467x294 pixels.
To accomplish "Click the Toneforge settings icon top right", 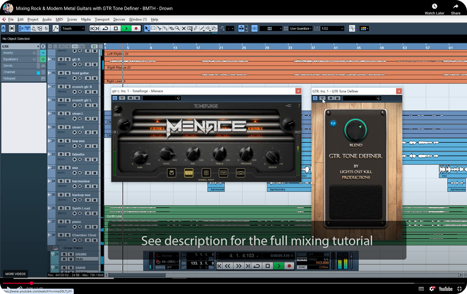I will 288,106.
